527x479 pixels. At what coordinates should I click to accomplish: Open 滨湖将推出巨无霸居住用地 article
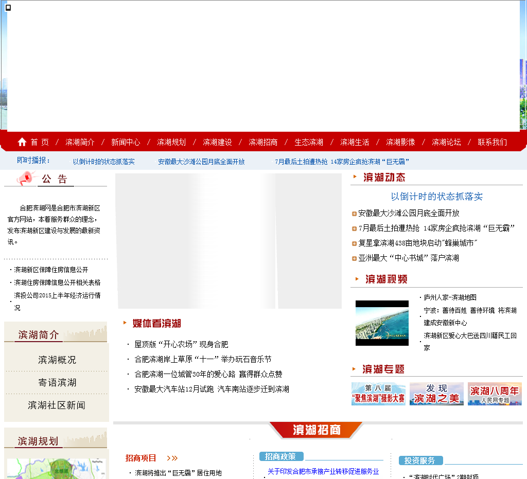[178, 473]
